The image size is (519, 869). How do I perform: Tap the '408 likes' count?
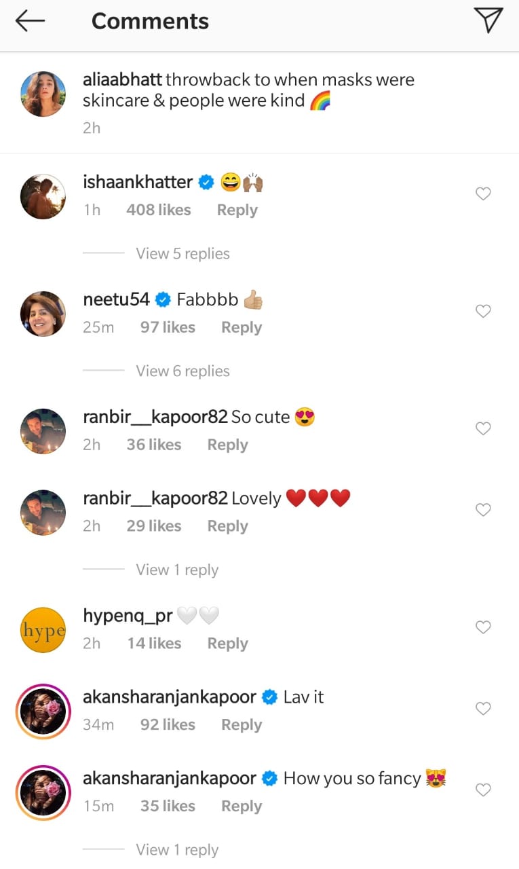coord(158,210)
